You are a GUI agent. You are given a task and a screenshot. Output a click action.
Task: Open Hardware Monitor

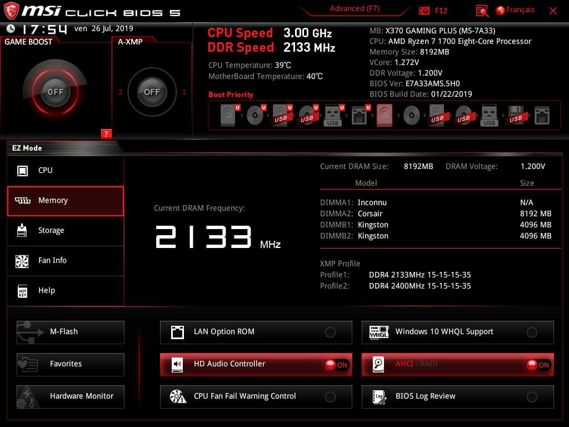(x=71, y=396)
